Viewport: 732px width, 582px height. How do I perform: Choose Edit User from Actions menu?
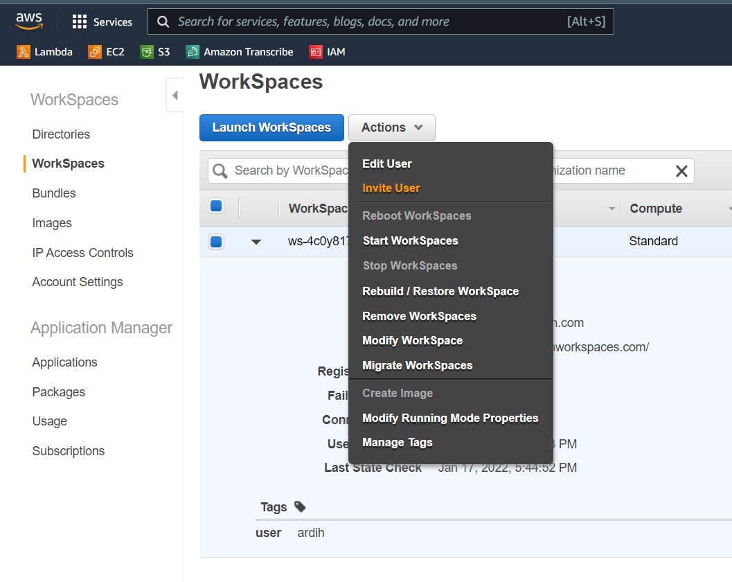point(387,164)
